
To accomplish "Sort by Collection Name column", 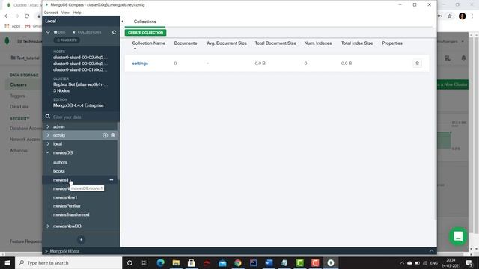I will [x=148, y=43].
